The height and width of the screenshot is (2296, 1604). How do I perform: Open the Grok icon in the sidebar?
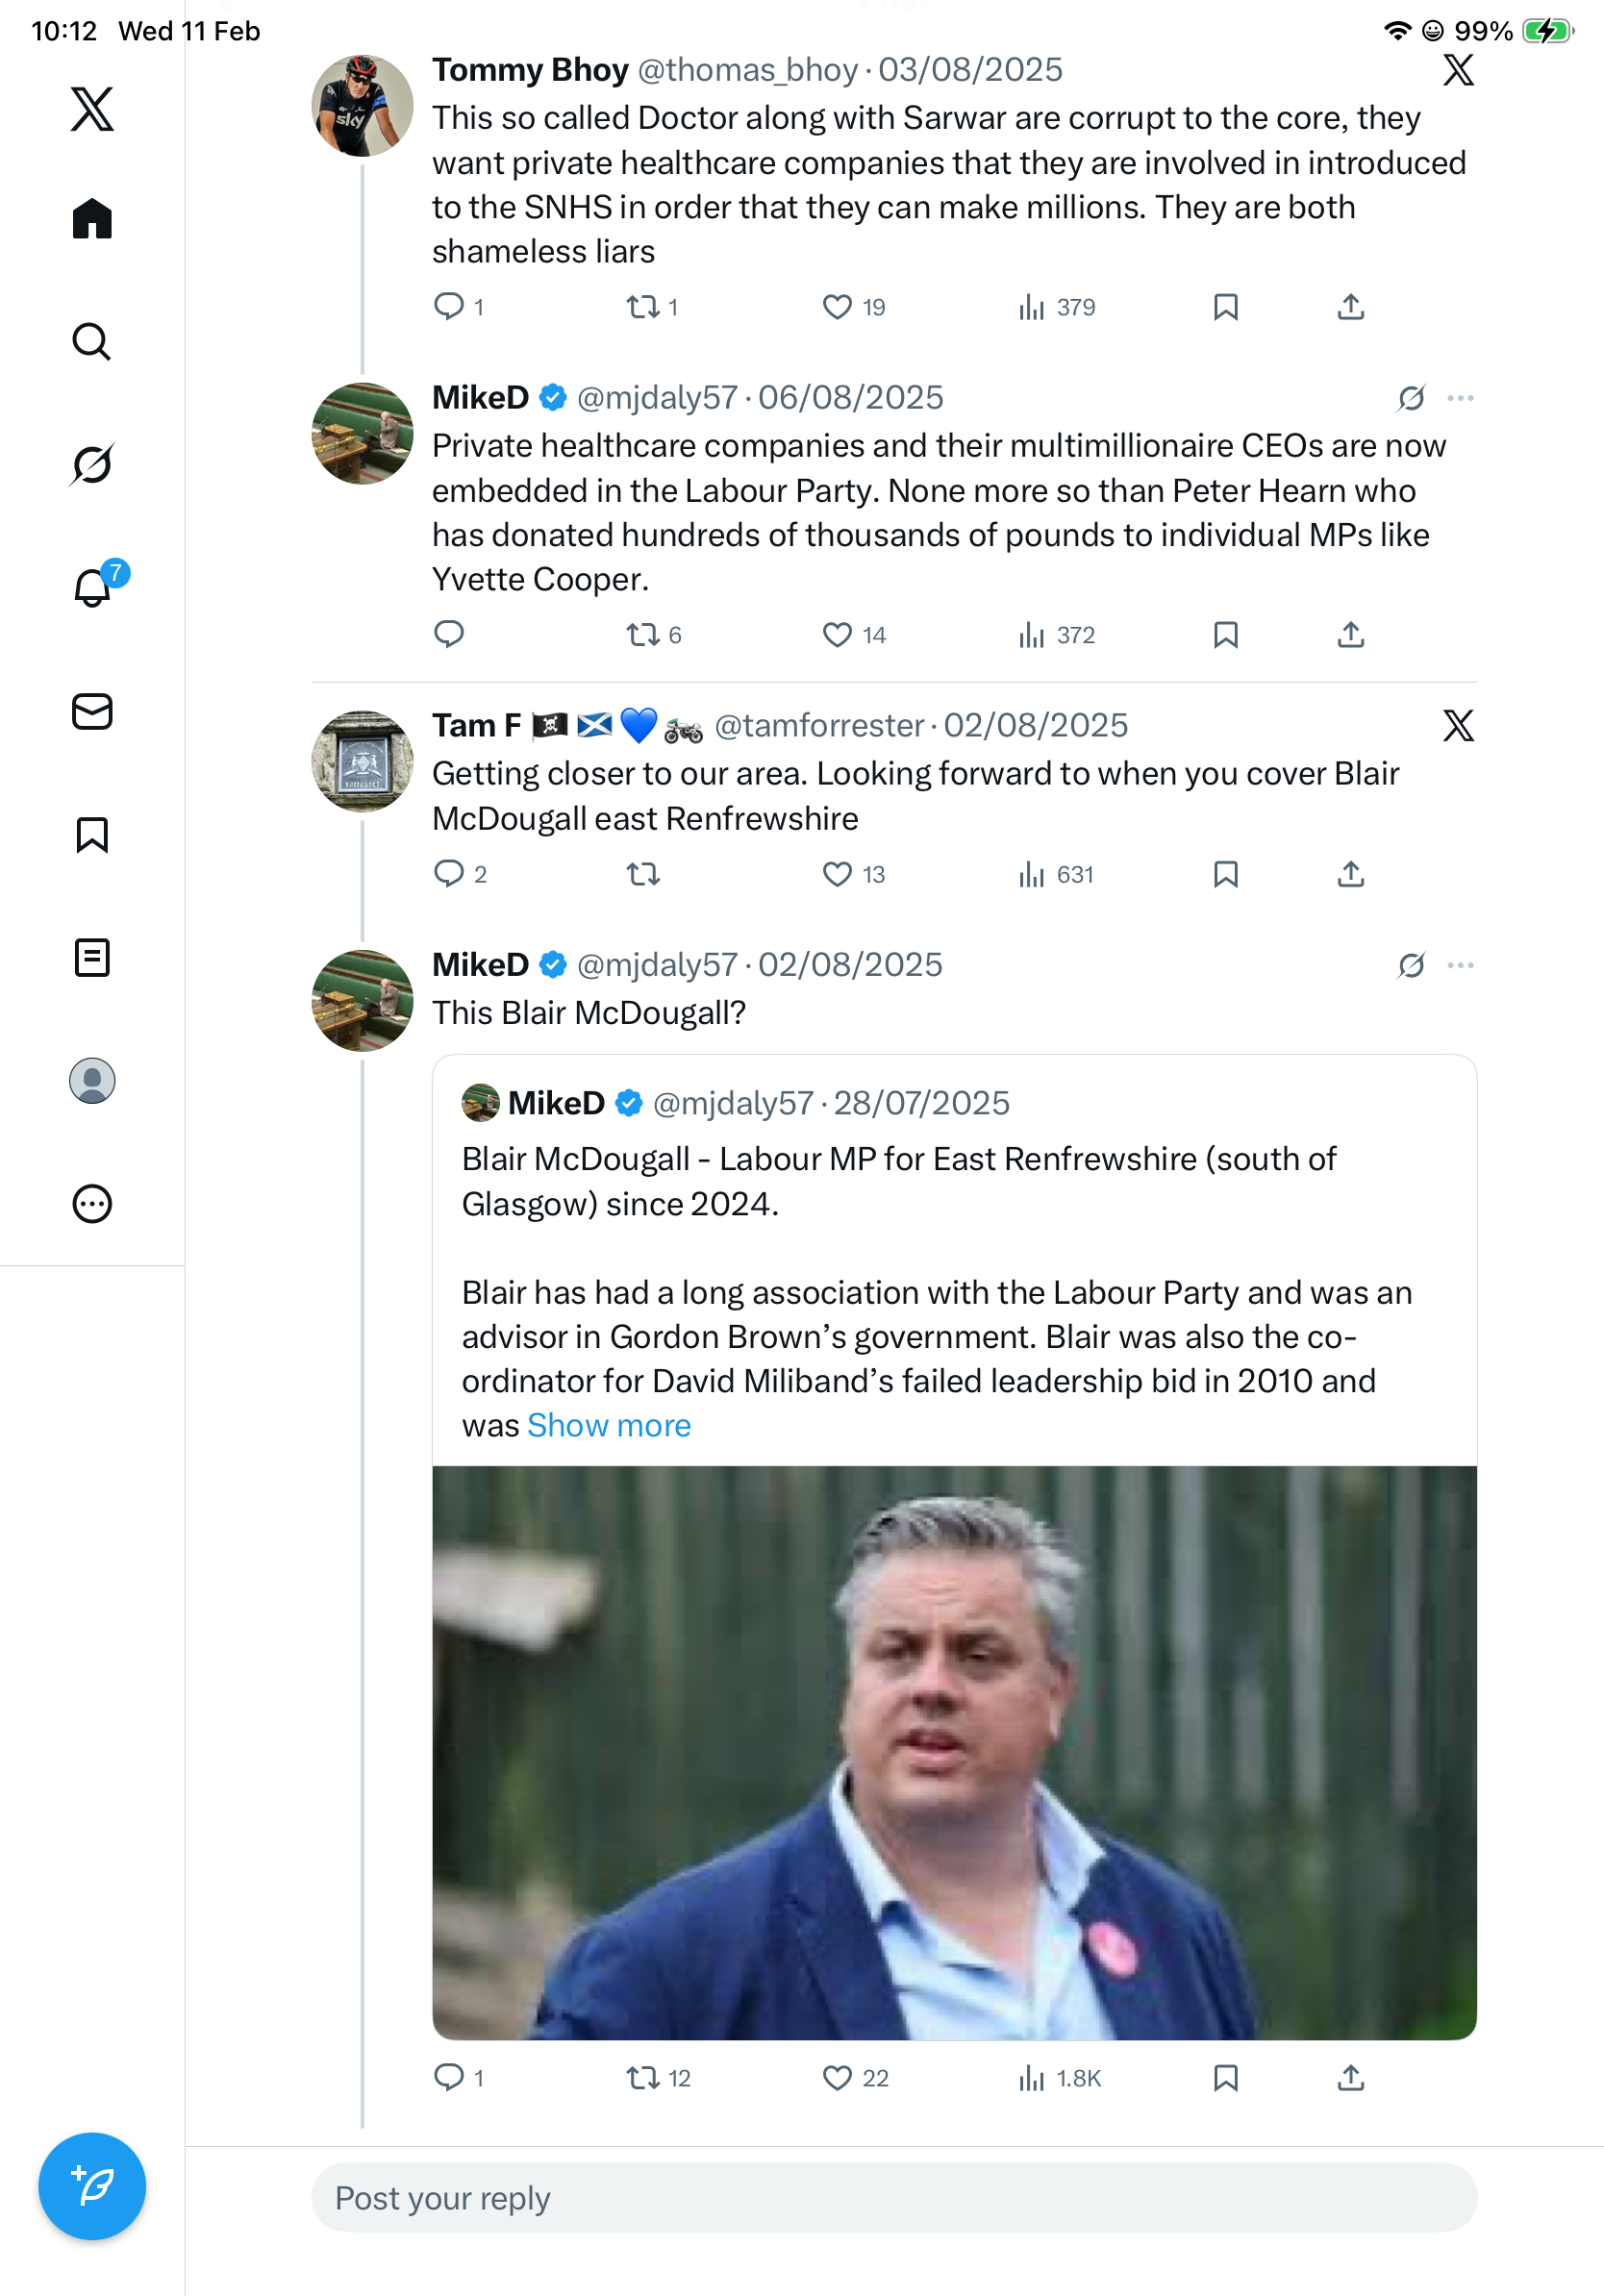click(92, 464)
